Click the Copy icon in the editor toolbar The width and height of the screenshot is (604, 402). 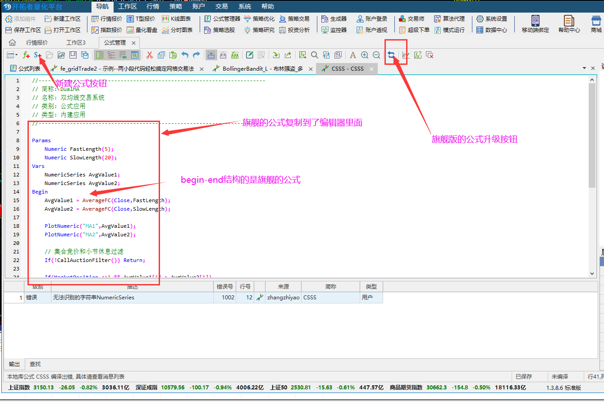click(x=161, y=55)
